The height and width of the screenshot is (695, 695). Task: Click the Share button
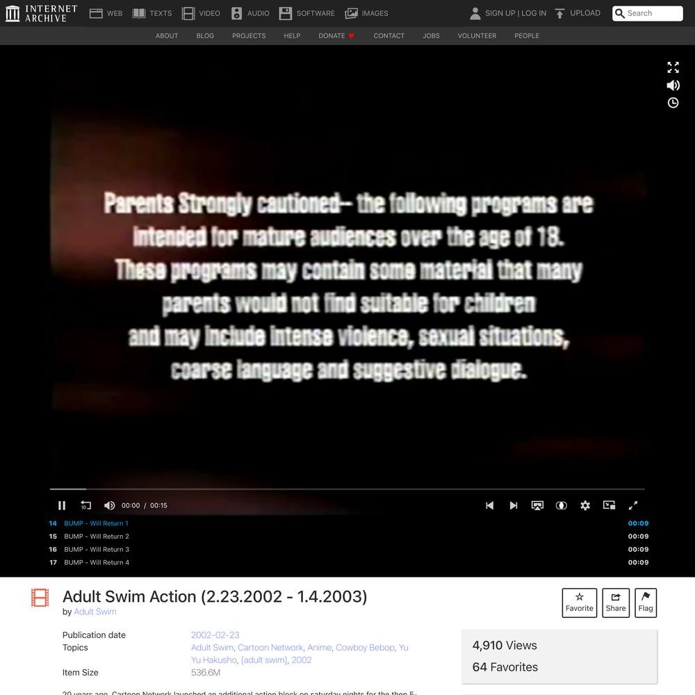(x=616, y=603)
